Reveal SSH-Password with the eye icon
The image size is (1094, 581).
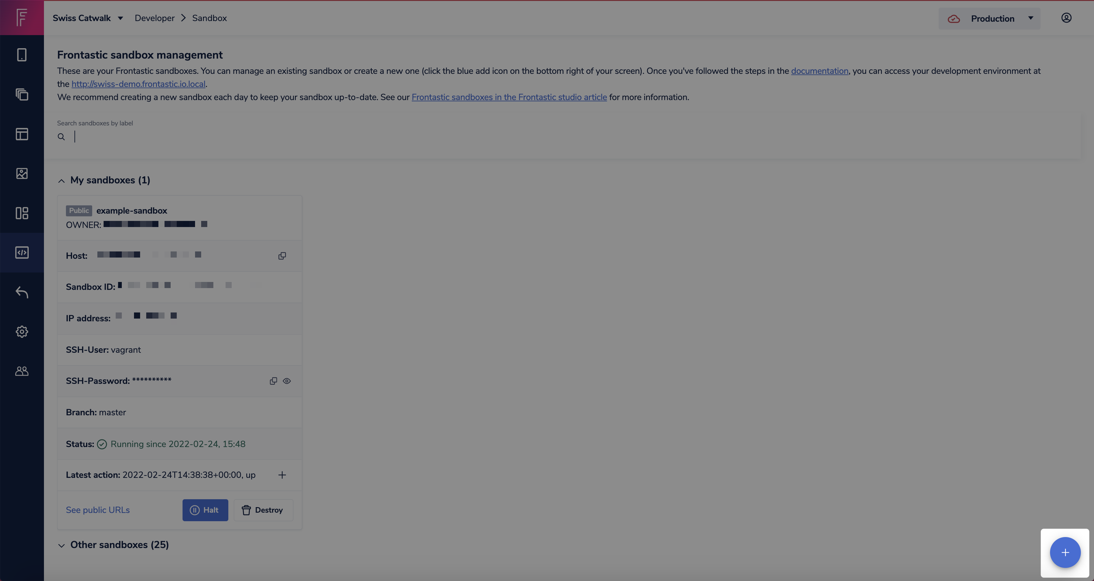287,381
